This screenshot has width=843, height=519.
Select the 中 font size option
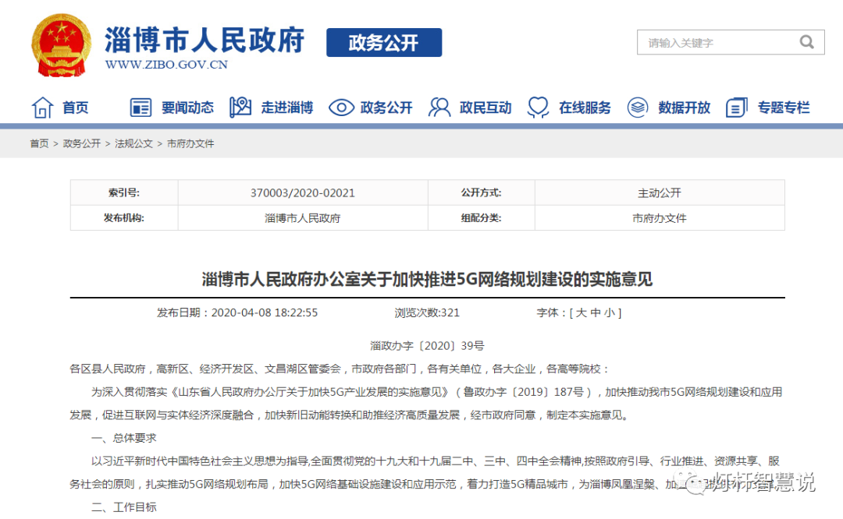595,312
